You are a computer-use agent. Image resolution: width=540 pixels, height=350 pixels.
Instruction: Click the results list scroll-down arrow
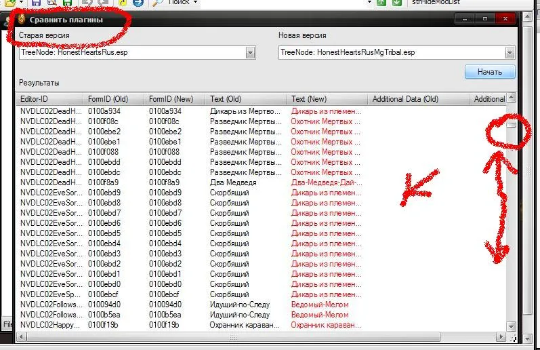(x=511, y=326)
